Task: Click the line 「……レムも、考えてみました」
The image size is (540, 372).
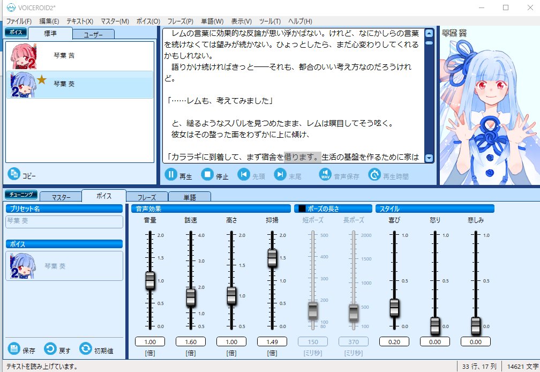Action: coord(220,101)
